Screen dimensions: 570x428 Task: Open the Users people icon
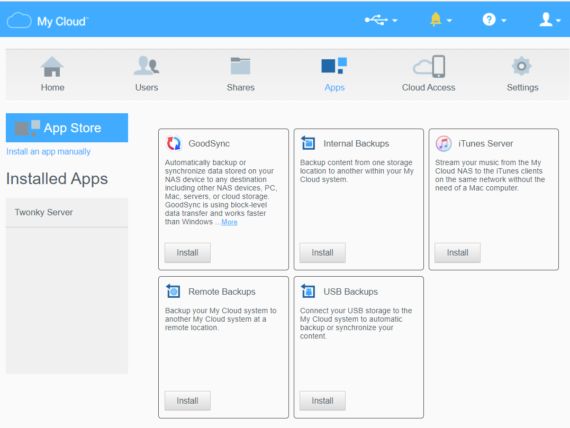(x=147, y=66)
